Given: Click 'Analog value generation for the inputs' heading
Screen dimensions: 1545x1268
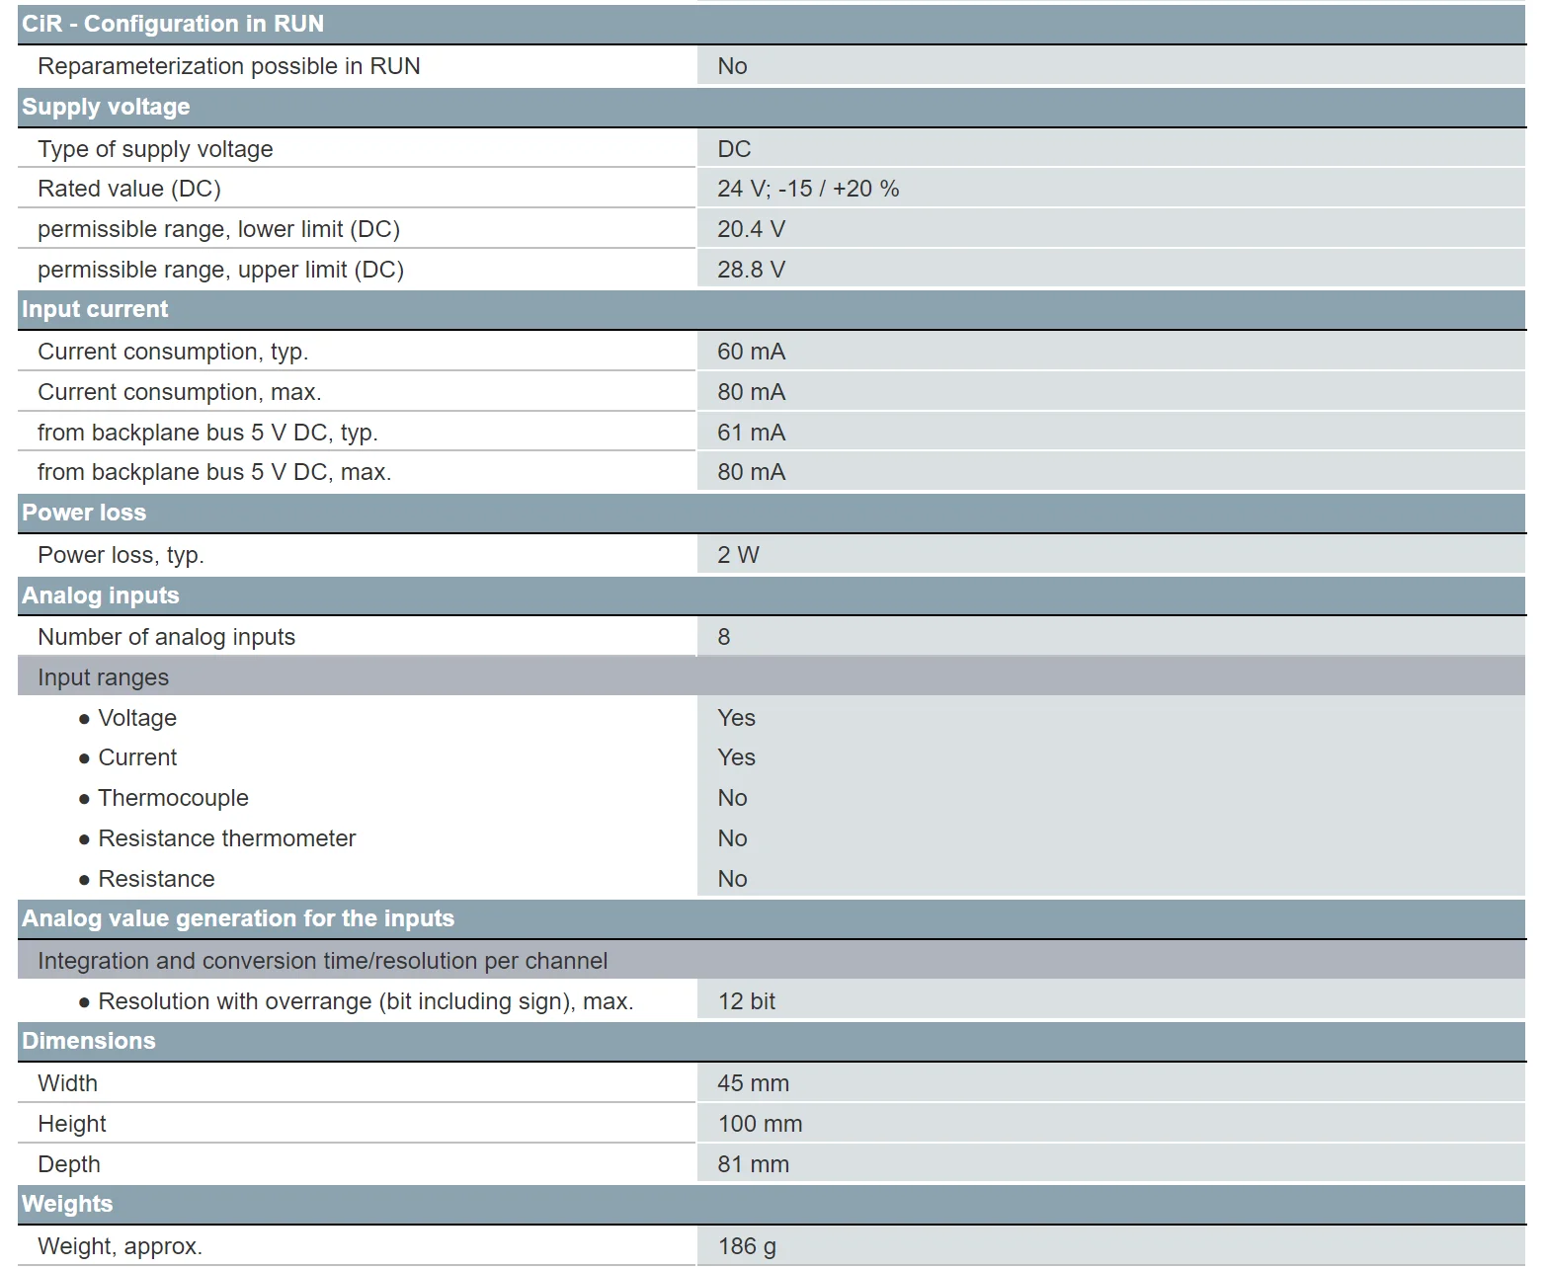Looking at the screenshot, I should click(x=238, y=918).
